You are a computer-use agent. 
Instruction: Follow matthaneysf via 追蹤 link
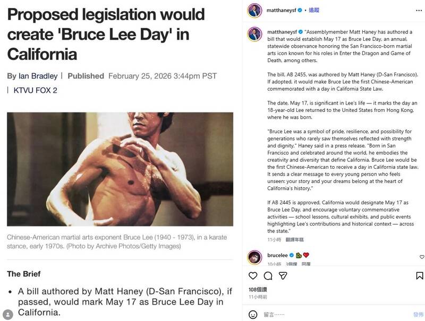[x=313, y=10]
